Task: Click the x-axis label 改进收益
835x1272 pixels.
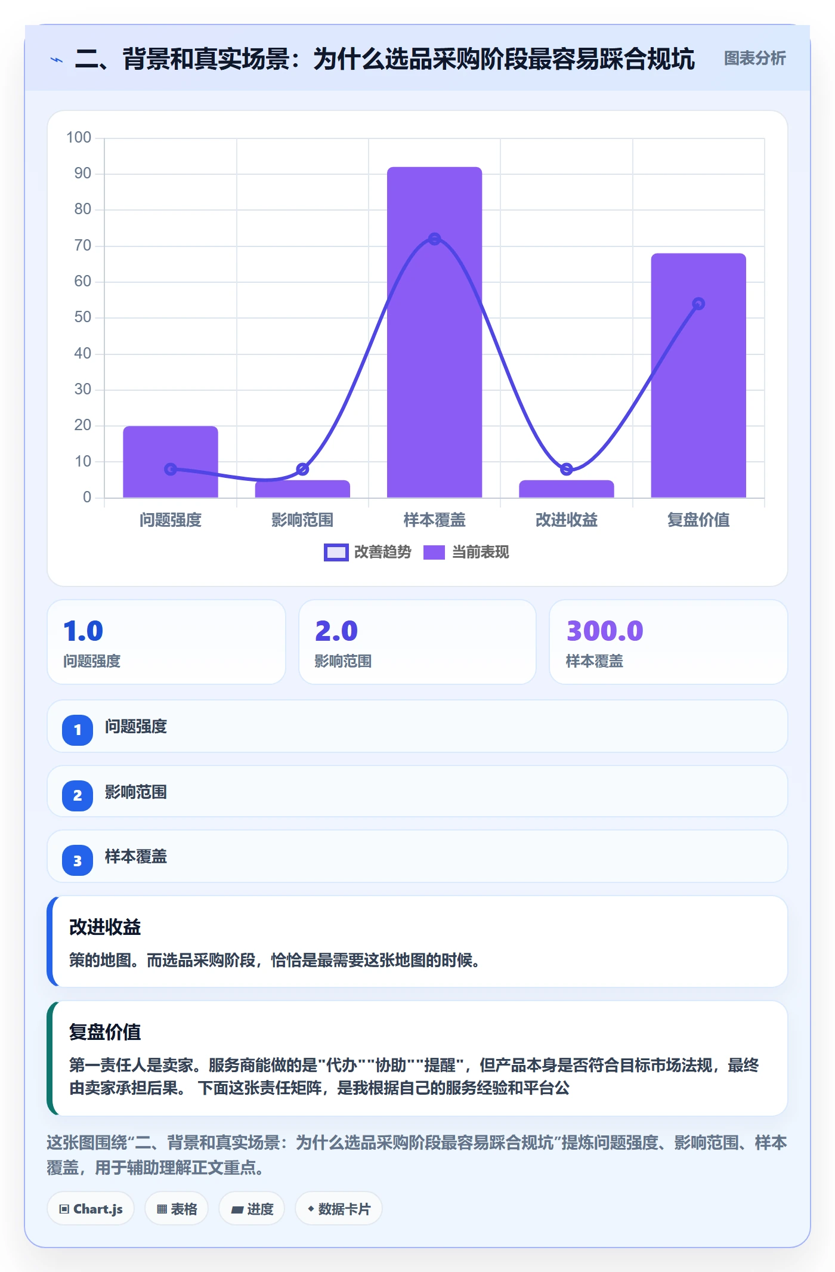Action: coord(567,520)
